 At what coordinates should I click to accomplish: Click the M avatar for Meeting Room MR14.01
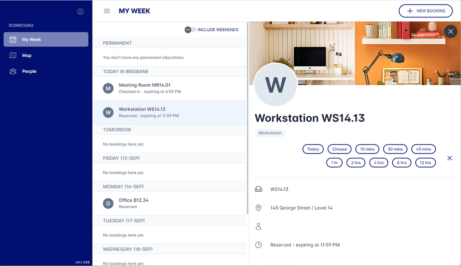point(108,88)
